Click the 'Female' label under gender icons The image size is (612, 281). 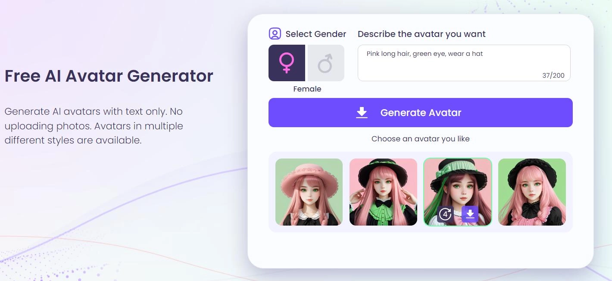coord(307,89)
